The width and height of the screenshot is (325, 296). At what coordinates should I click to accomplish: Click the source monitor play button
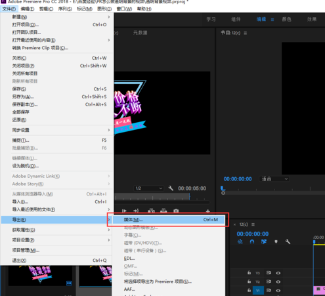pos(124,211)
